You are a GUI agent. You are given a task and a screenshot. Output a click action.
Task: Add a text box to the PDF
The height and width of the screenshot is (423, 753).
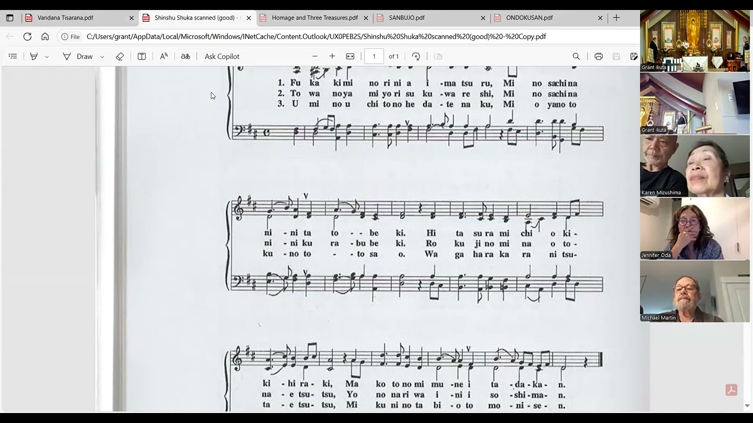coord(142,56)
